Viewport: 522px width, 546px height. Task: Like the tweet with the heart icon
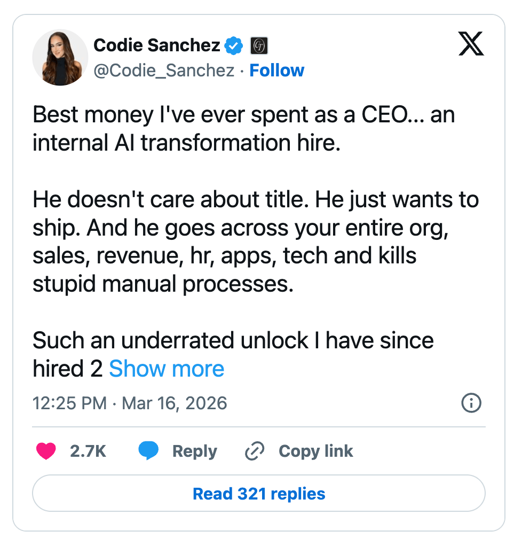[x=46, y=451]
